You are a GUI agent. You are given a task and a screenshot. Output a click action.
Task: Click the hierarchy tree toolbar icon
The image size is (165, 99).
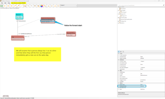point(55,6)
